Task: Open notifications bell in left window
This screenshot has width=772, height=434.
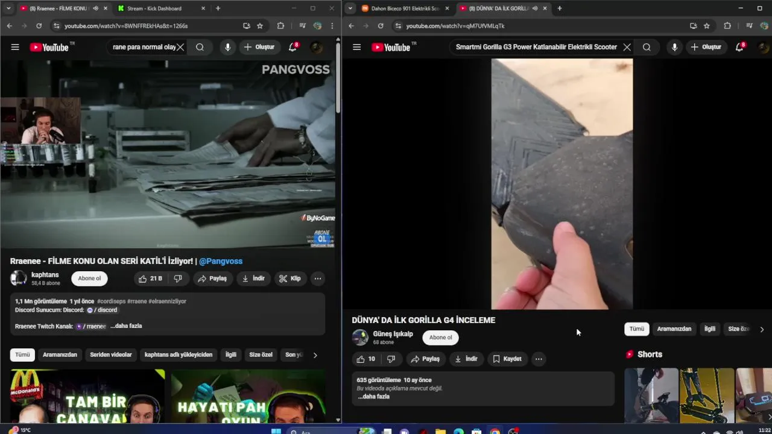Action: 293,47
